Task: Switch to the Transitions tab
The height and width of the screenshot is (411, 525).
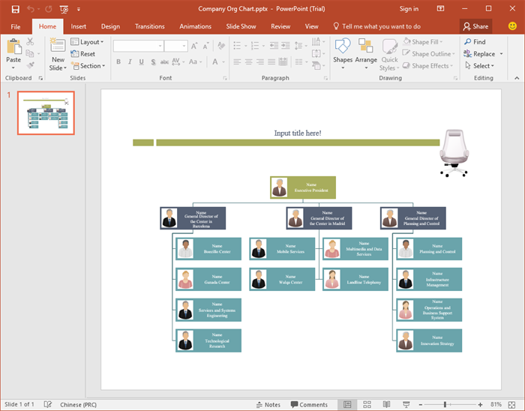Action: click(149, 26)
